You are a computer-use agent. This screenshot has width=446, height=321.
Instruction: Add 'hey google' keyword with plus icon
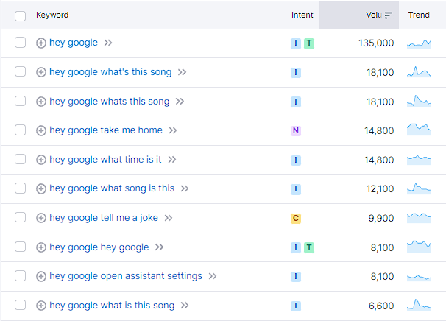[41, 43]
